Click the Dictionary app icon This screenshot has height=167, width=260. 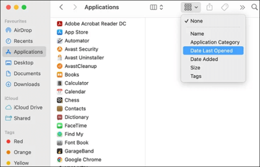click(x=60, y=117)
